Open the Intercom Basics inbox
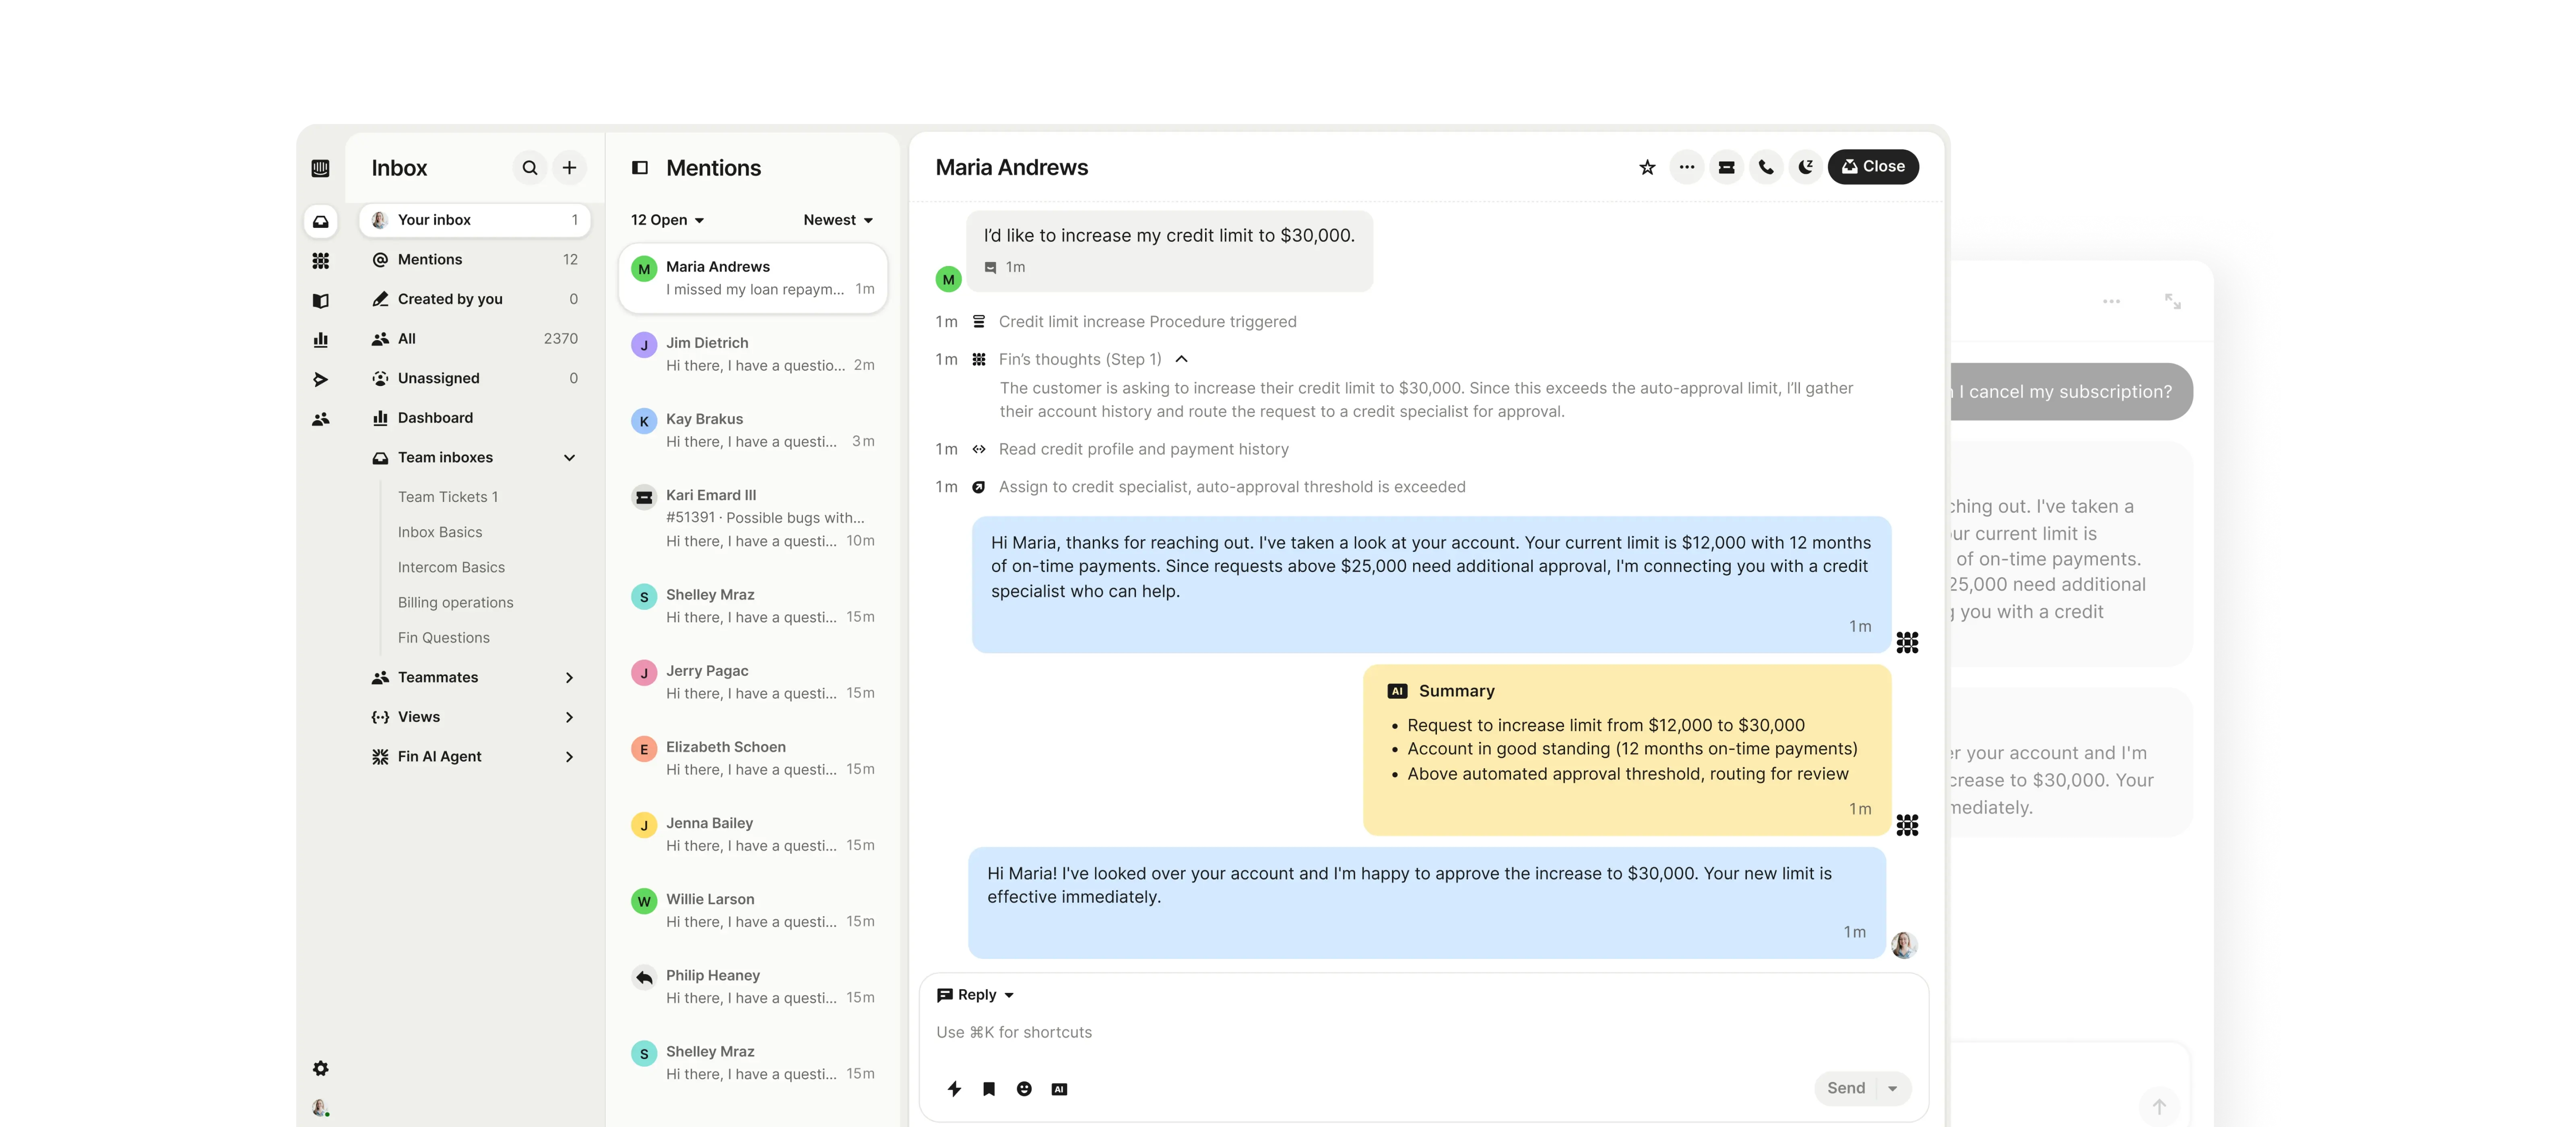The height and width of the screenshot is (1127, 2576). [x=451, y=568]
